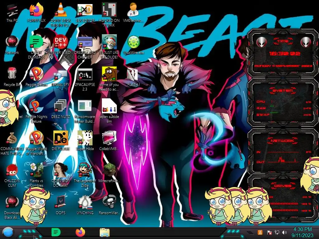Launch BE JUST LIKE THE DUDE! Santa icon
319x239 pixels.
click(109, 46)
